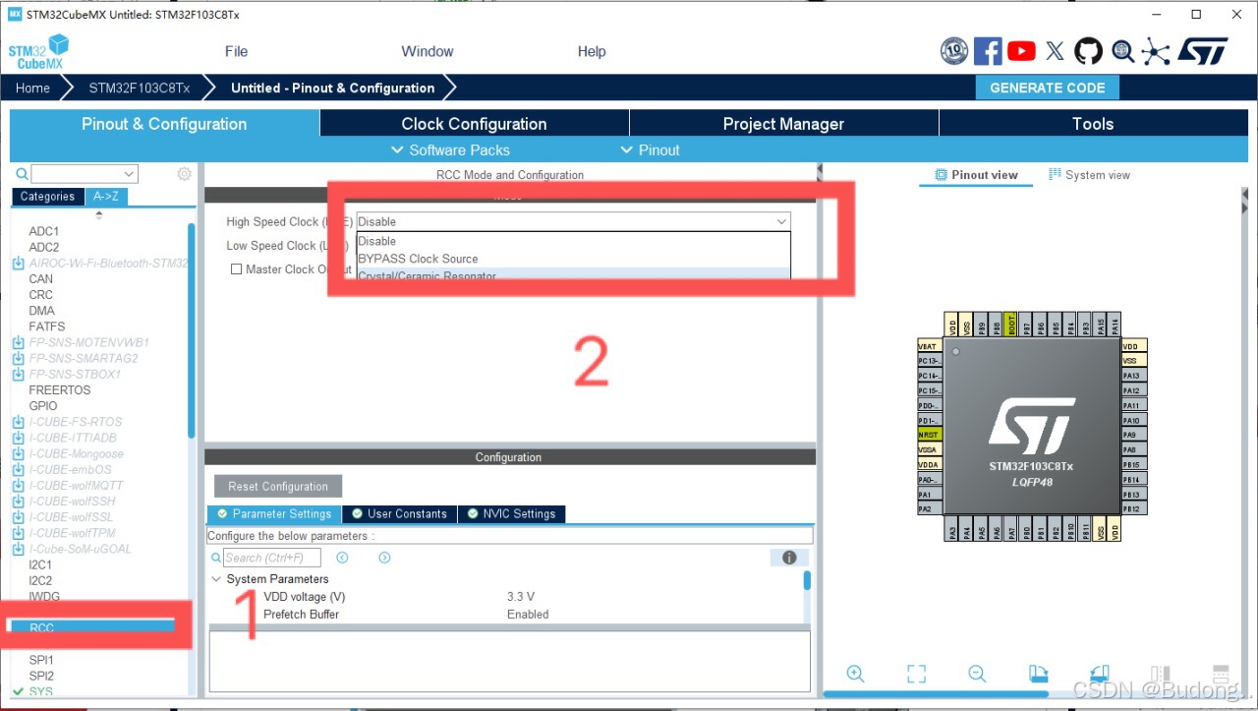Screen dimensions: 1258x711
Task: Go to Home breadcrumb
Action: (32, 88)
